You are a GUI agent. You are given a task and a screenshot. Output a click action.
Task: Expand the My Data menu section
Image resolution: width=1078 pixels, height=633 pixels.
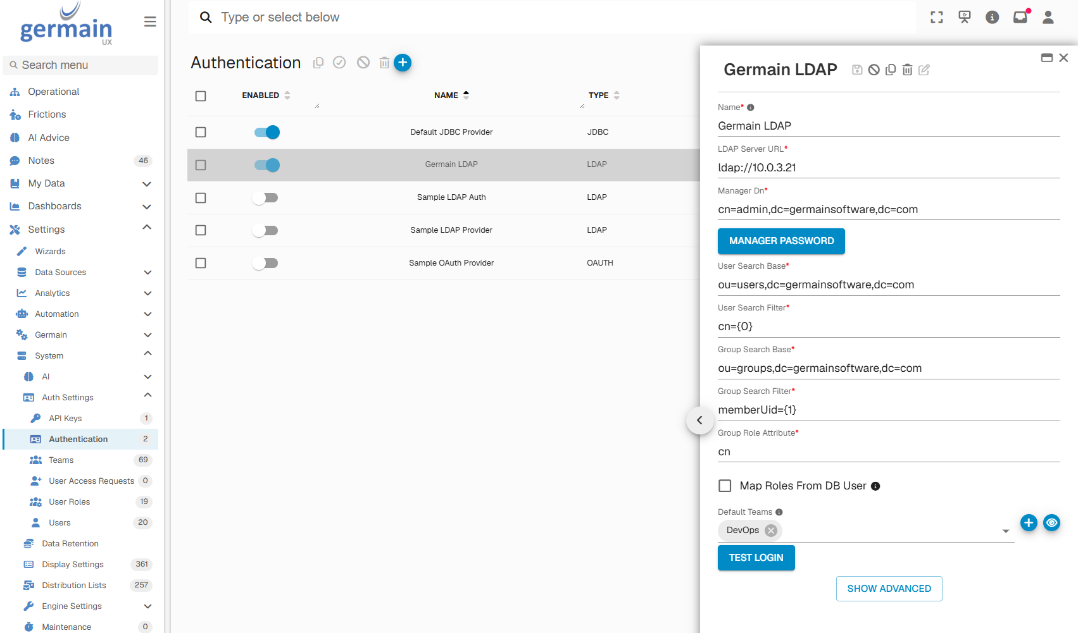147,184
